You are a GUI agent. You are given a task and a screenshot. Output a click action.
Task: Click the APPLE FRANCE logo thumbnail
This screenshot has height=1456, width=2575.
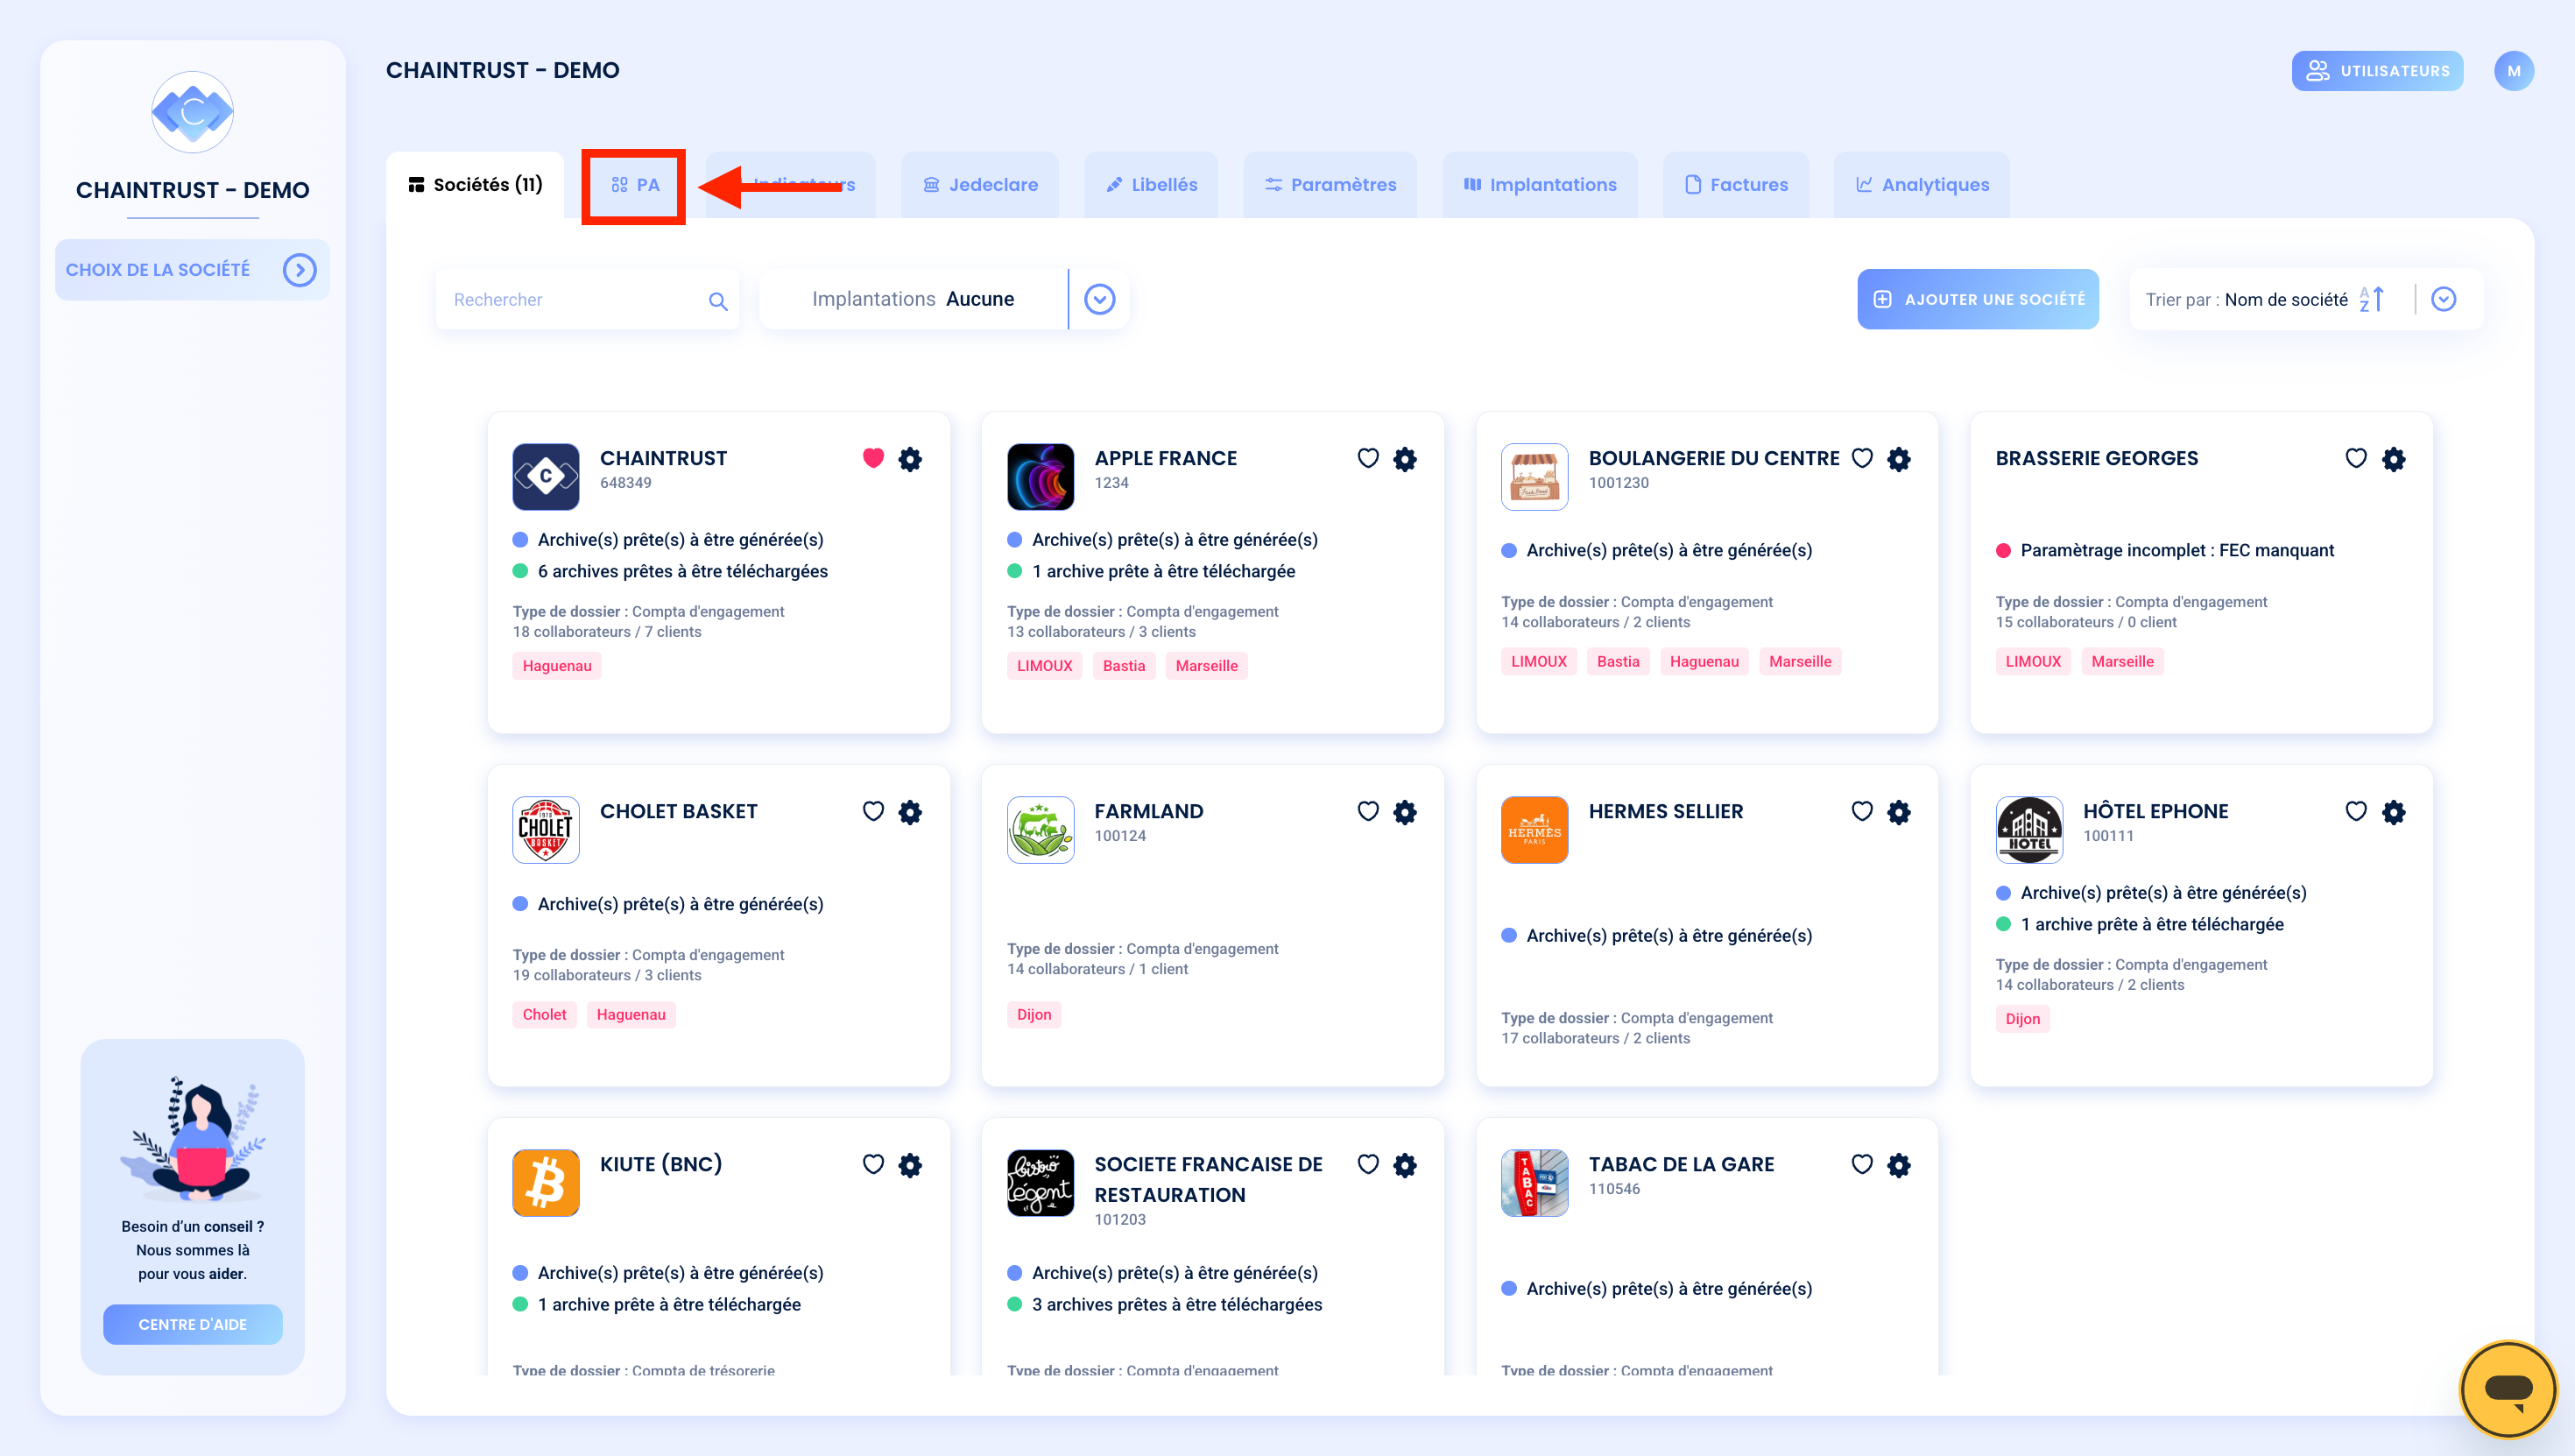(x=1041, y=477)
